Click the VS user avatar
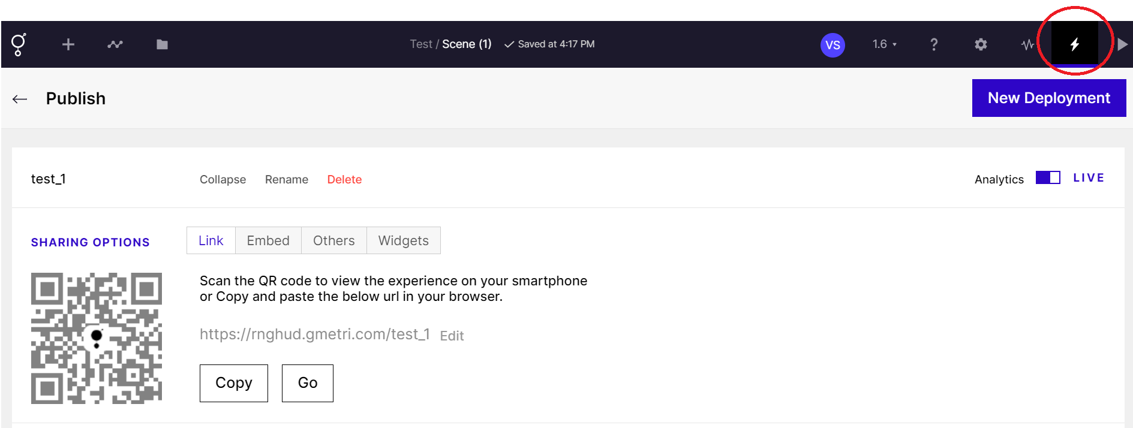The height and width of the screenshot is (428, 1133). point(833,45)
